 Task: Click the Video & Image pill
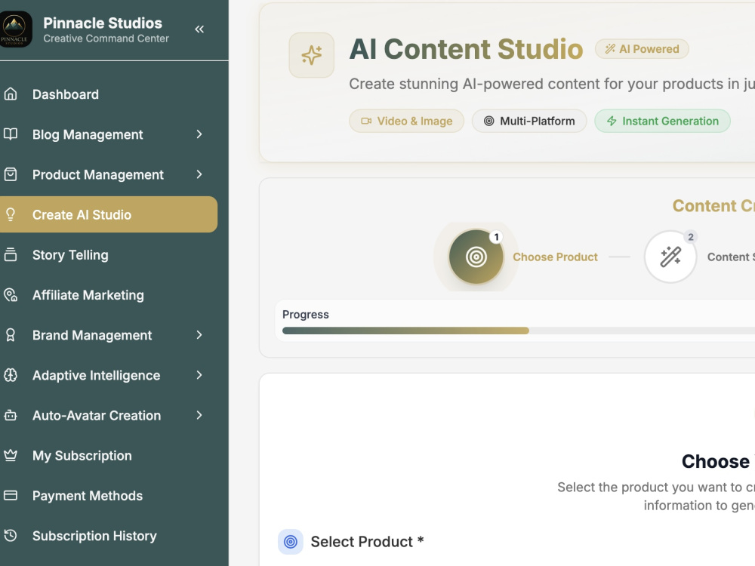click(x=406, y=121)
